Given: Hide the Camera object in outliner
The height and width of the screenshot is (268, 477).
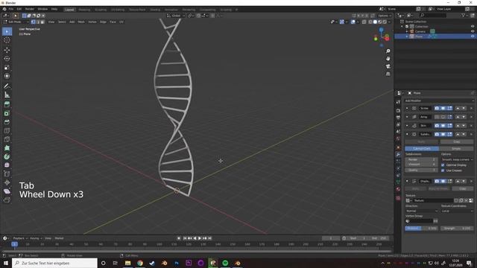Looking at the screenshot, I should point(473,31).
